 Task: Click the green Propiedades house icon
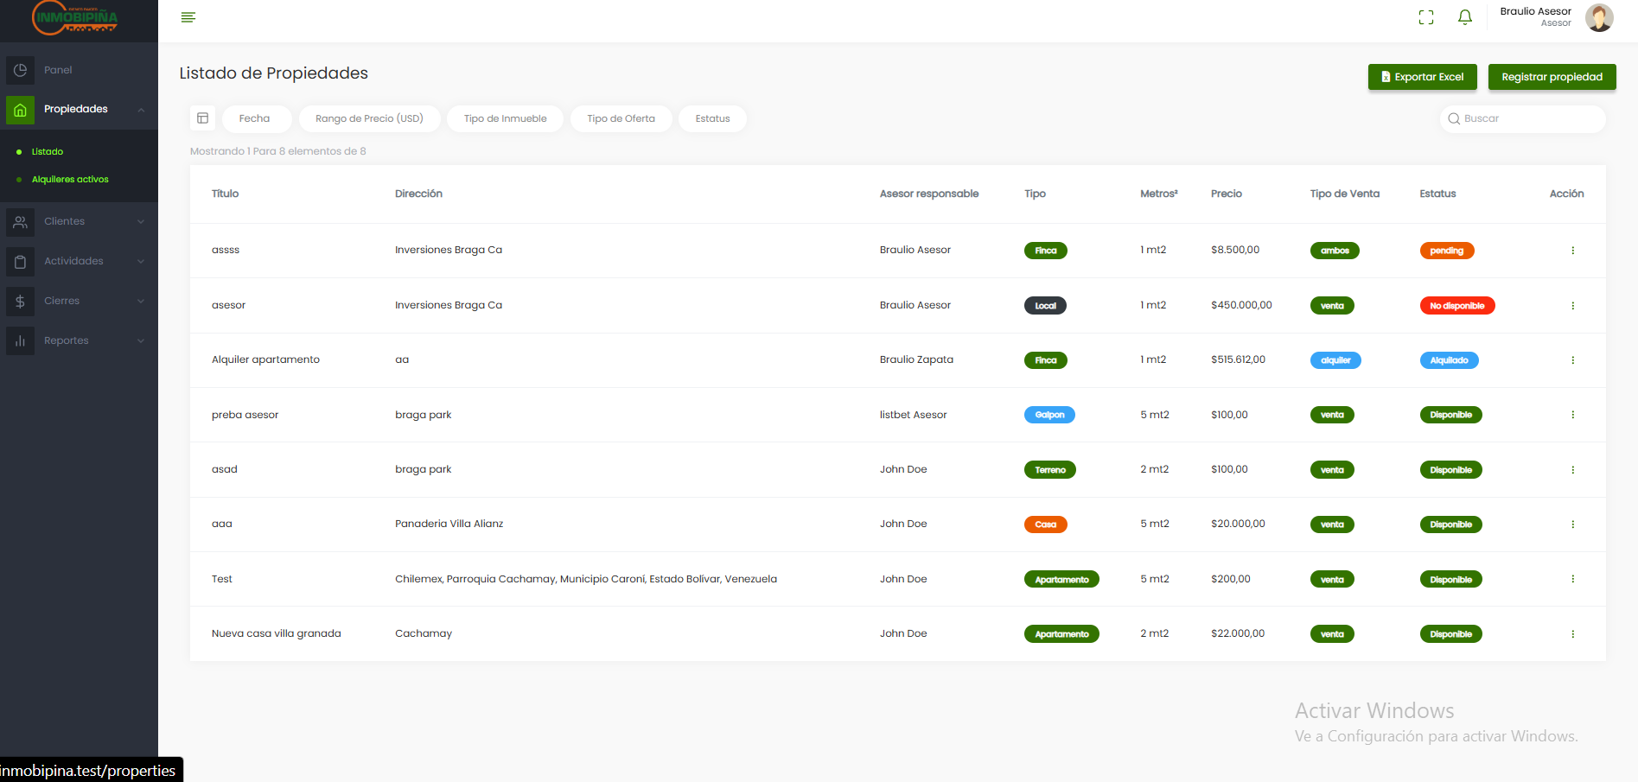pos(20,110)
